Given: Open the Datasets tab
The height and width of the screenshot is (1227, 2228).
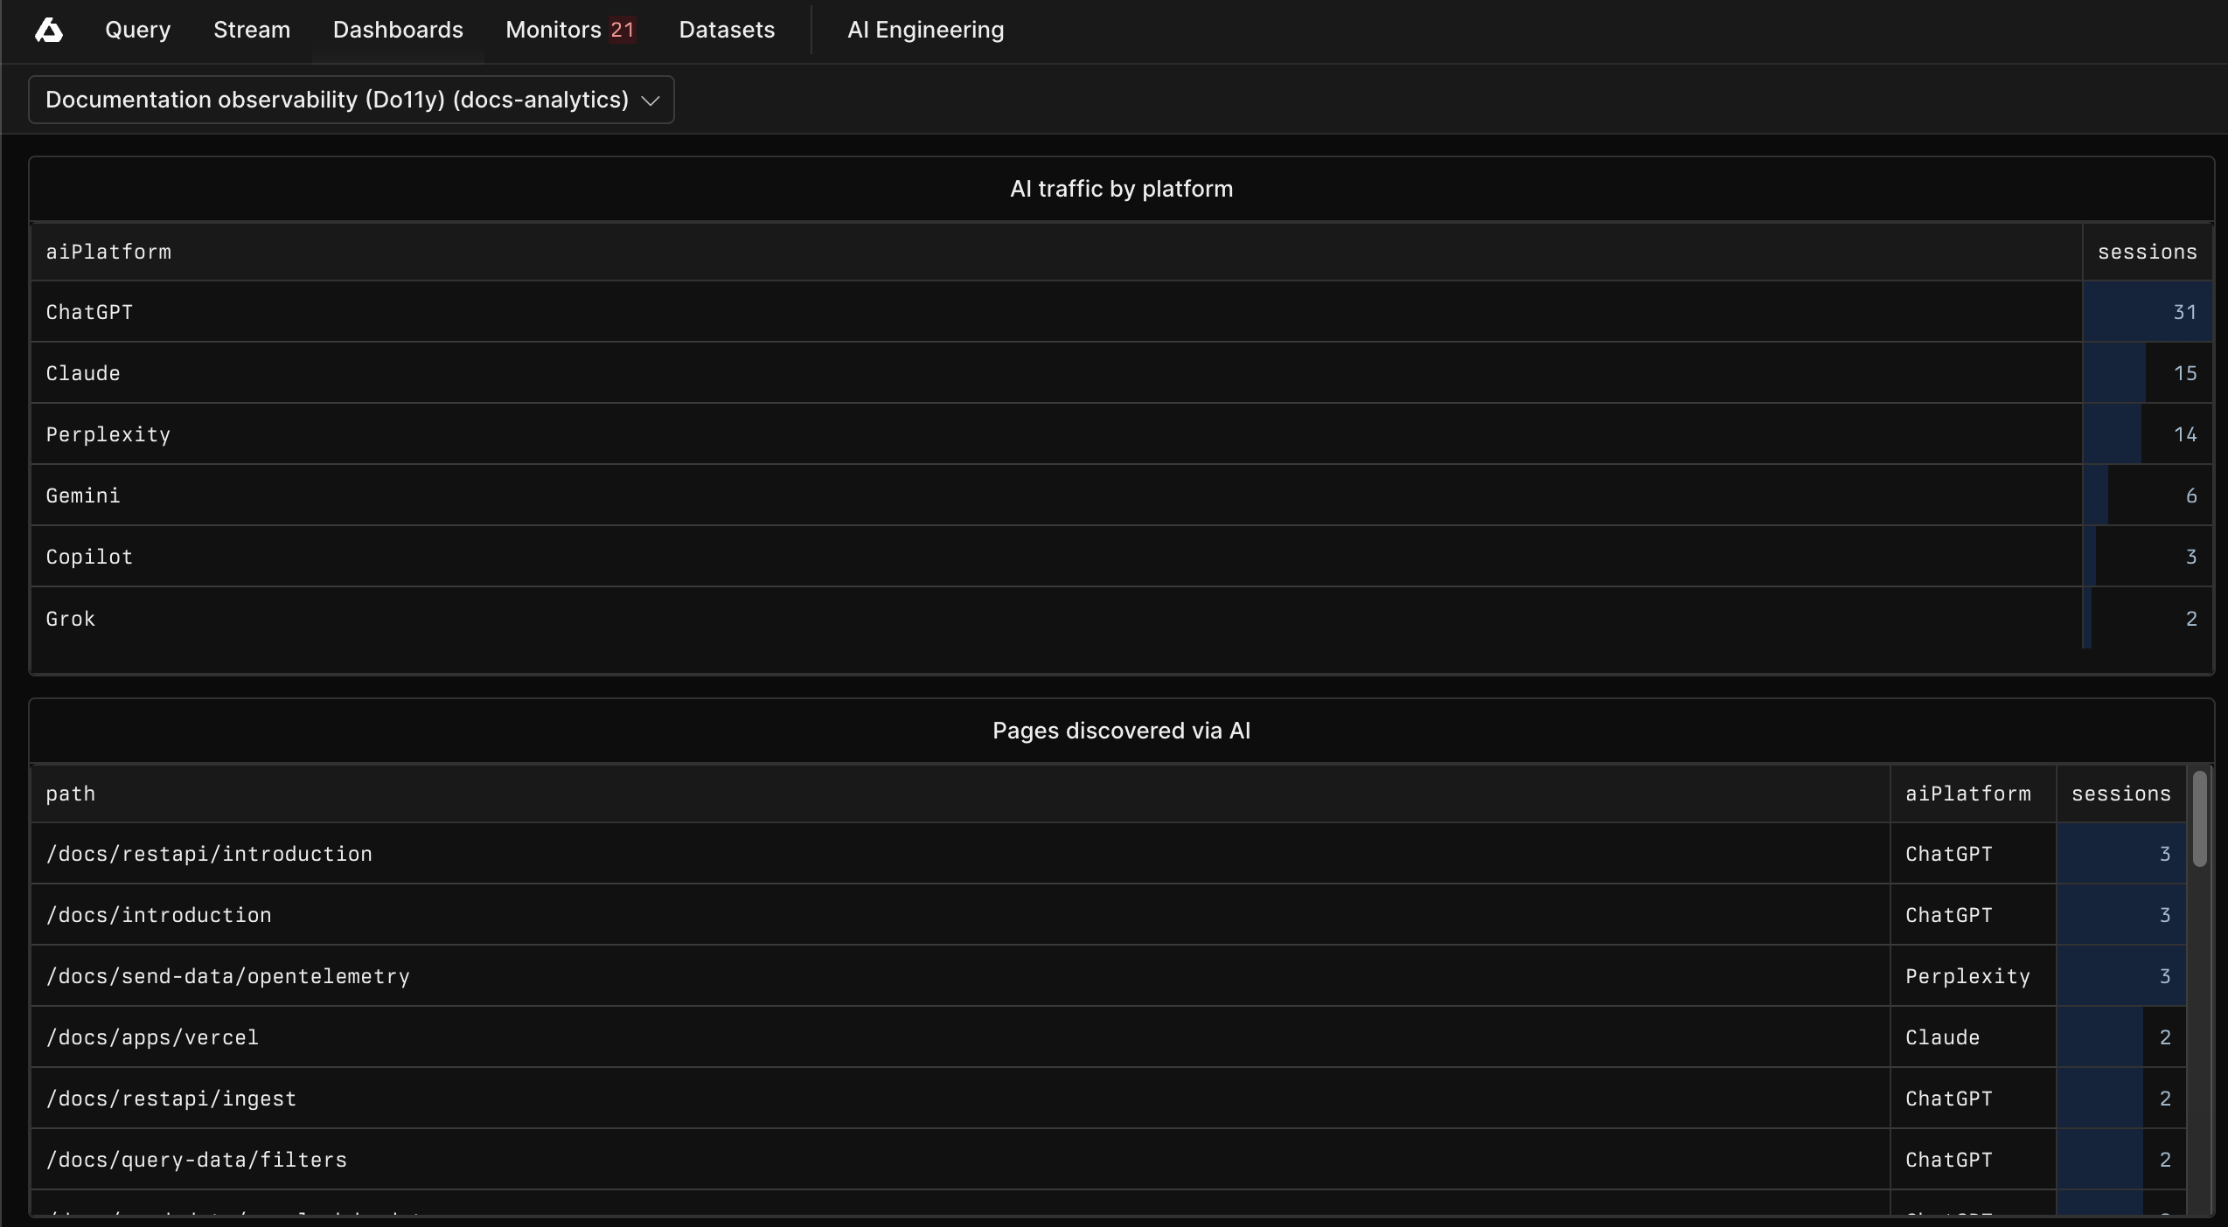Looking at the screenshot, I should coord(727,30).
